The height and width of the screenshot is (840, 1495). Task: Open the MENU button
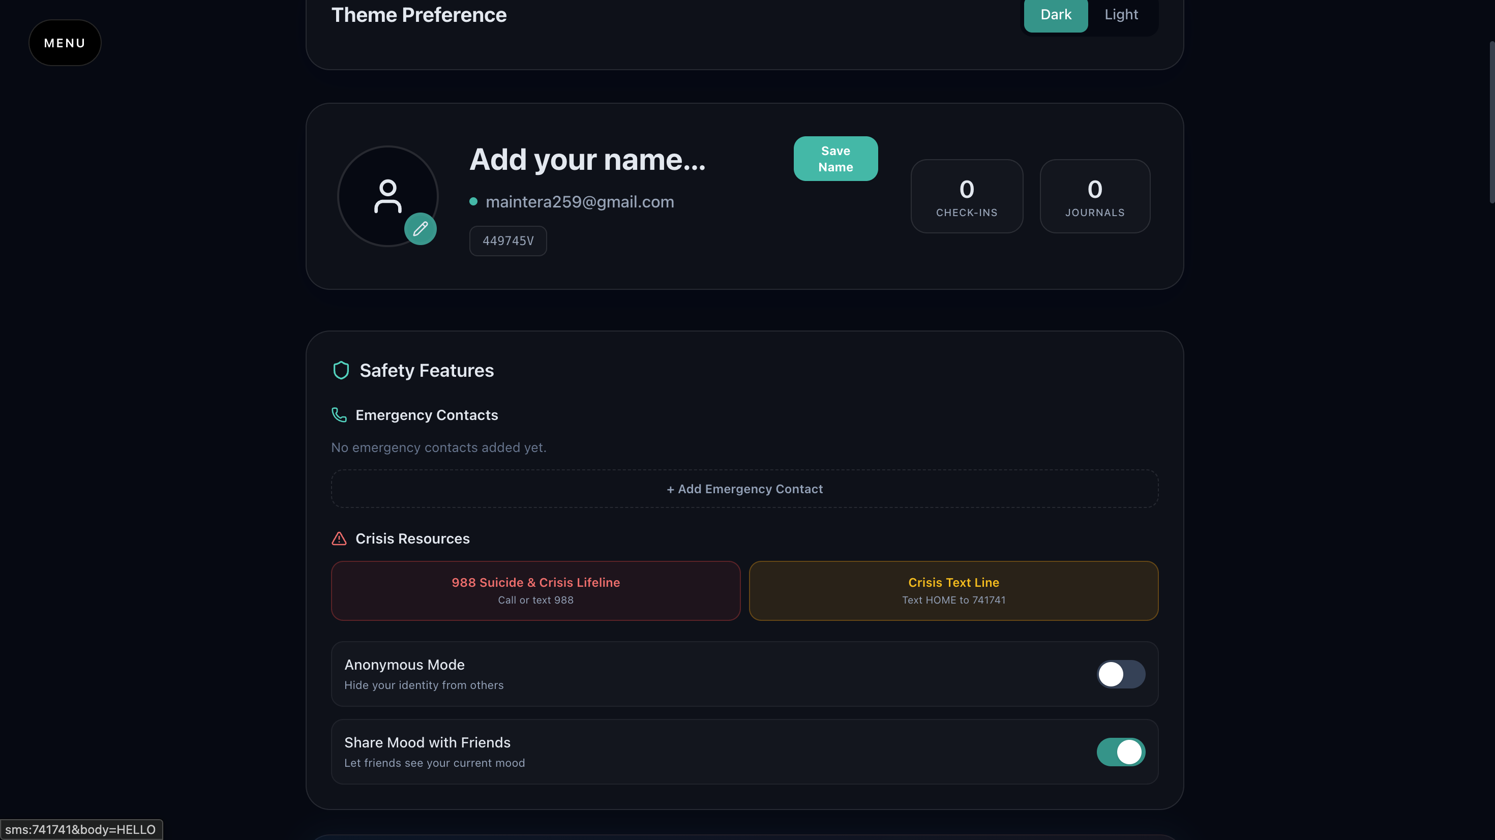[x=65, y=43]
